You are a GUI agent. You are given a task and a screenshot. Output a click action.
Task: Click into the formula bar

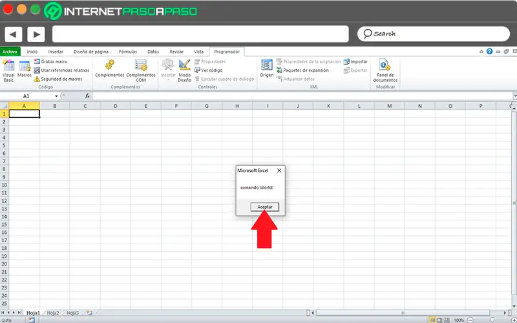click(302, 96)
